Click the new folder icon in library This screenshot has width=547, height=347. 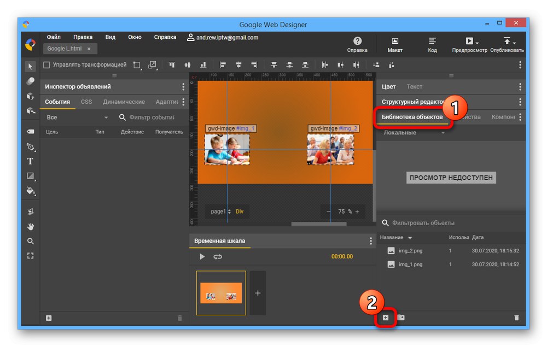[401, 317]
